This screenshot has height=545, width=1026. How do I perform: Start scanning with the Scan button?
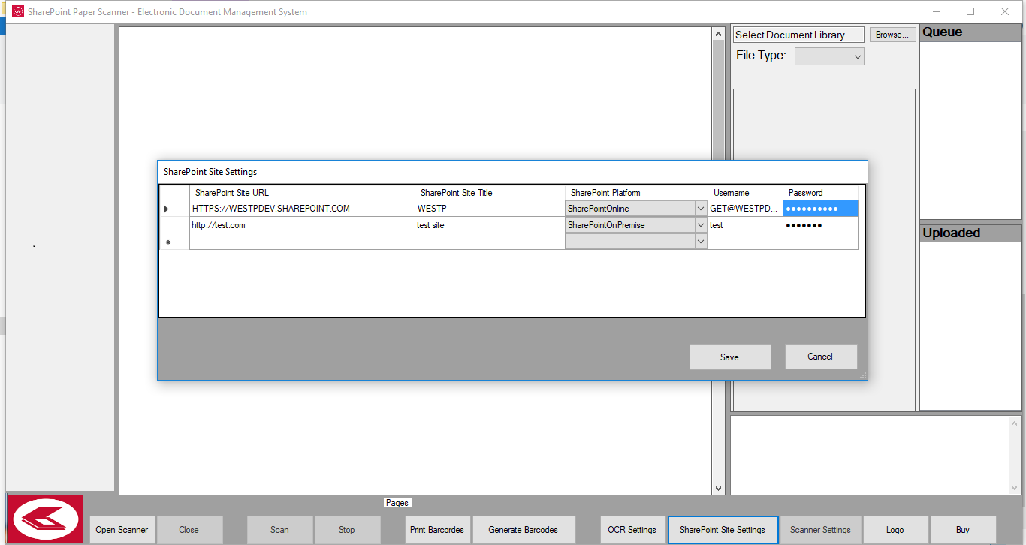pos(279,530)
